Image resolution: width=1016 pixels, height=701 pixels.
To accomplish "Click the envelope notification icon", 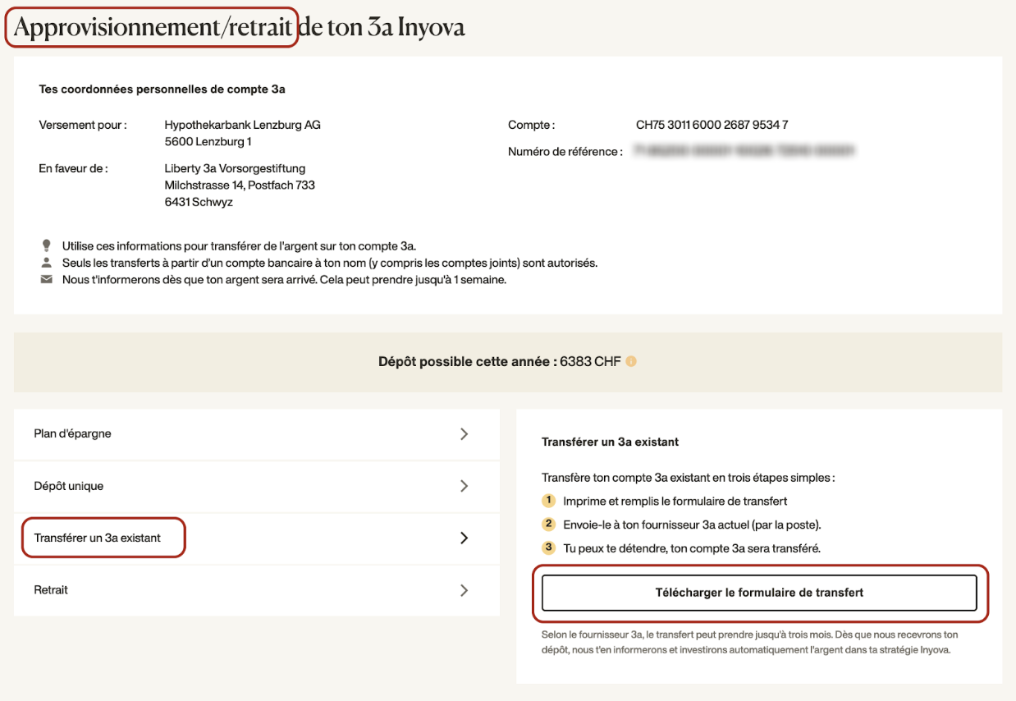I will pyautogui.click(x=46, y=280).
